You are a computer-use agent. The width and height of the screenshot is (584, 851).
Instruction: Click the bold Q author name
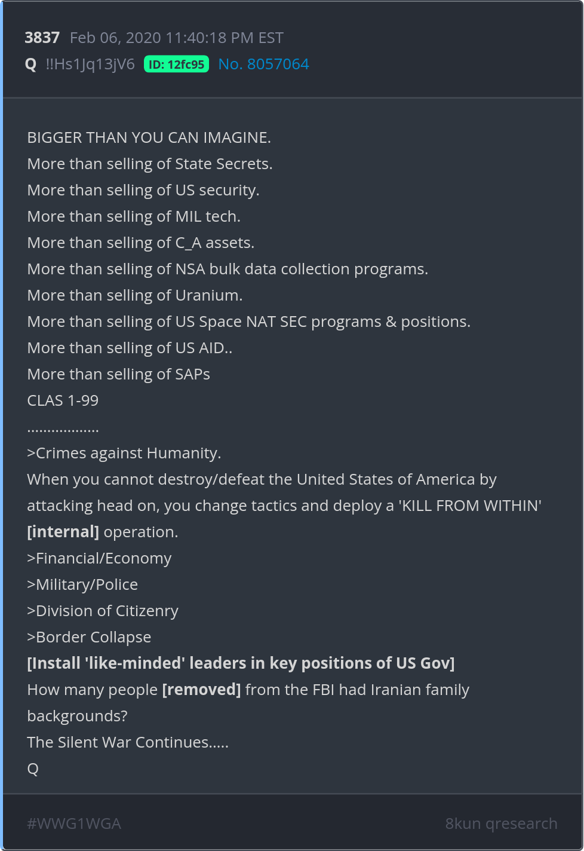coord(31,64)
